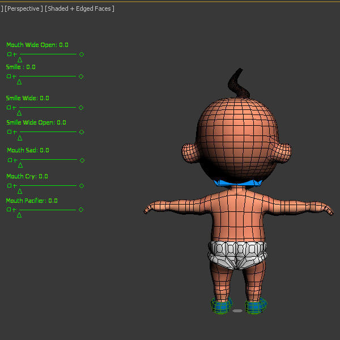Screen dimensions: 340x340
Task: Select the 'Mouth Wide Open: 0.0' label
Action: 37,45
